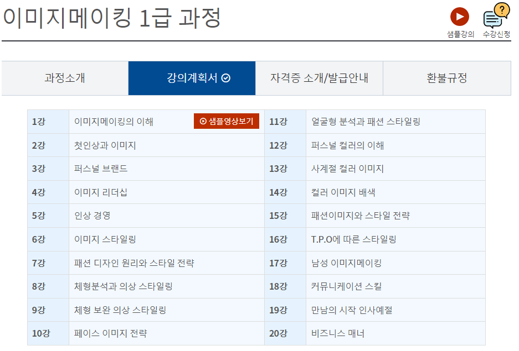Click lecture 비즈니스 매너
The width and height of the screenshot is (519, 351).
(338, 333)
